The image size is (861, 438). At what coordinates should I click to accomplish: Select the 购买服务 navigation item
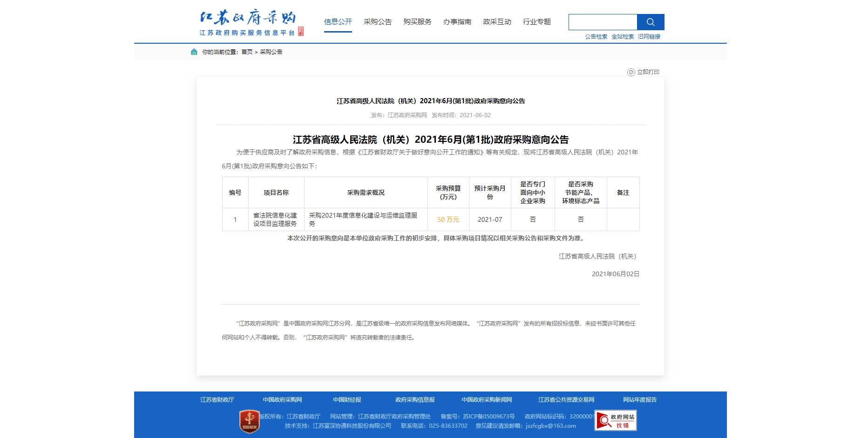pyautogui.click(x=417, y=22)
